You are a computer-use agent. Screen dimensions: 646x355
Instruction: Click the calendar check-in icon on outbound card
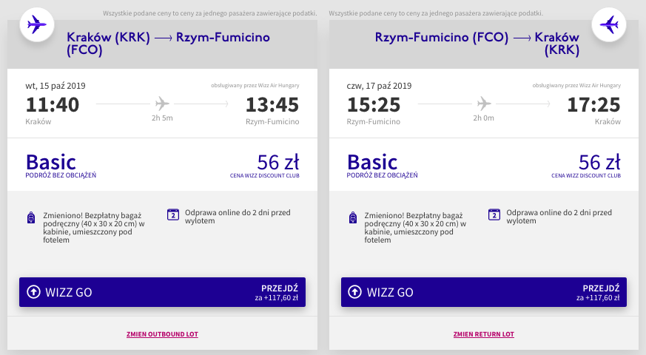(x=173, y=214)
